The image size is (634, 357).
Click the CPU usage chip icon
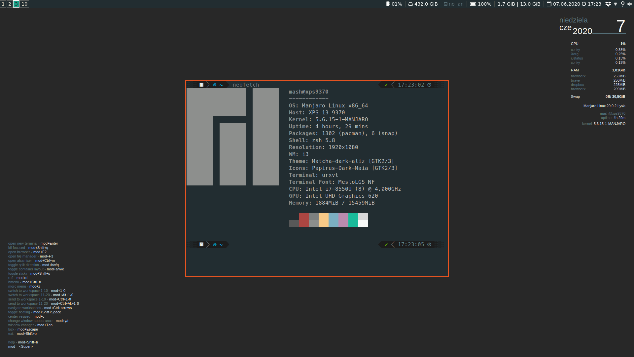pyautogui.click(x=388, y=4)
